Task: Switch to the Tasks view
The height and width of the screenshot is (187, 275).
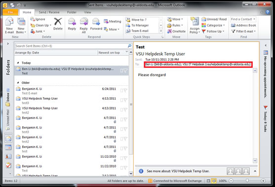Action: pos(8,165)
